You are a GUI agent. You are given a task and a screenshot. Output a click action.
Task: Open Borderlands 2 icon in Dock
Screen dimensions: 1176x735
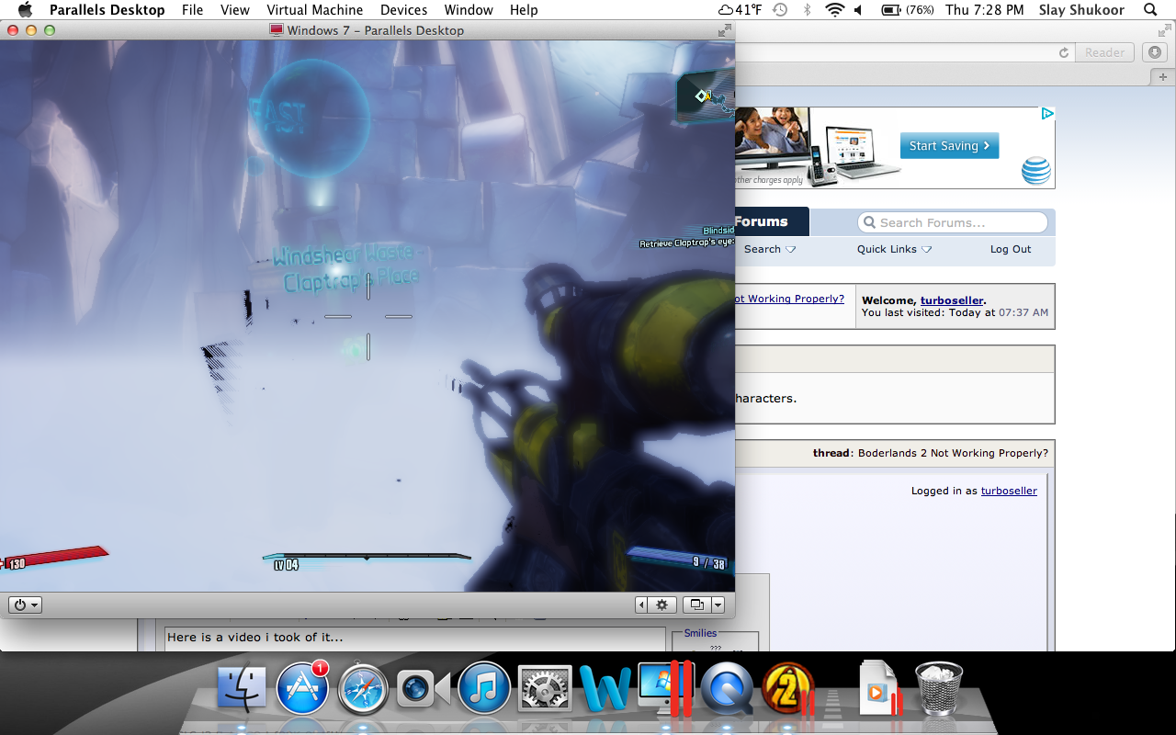coord(787,689)
